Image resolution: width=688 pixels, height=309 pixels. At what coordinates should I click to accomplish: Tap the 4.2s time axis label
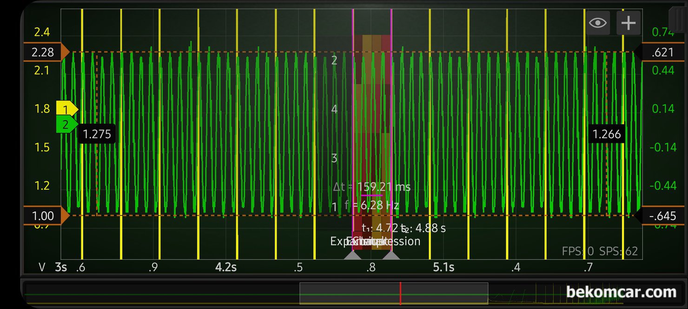[226, 268]
